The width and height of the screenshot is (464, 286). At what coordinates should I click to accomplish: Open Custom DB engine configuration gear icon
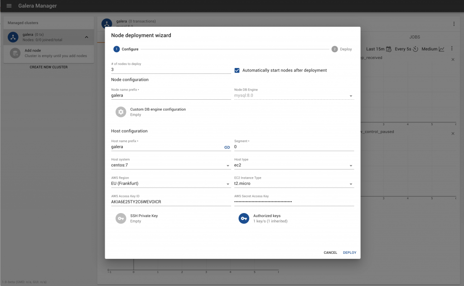(x=121, y=112)
